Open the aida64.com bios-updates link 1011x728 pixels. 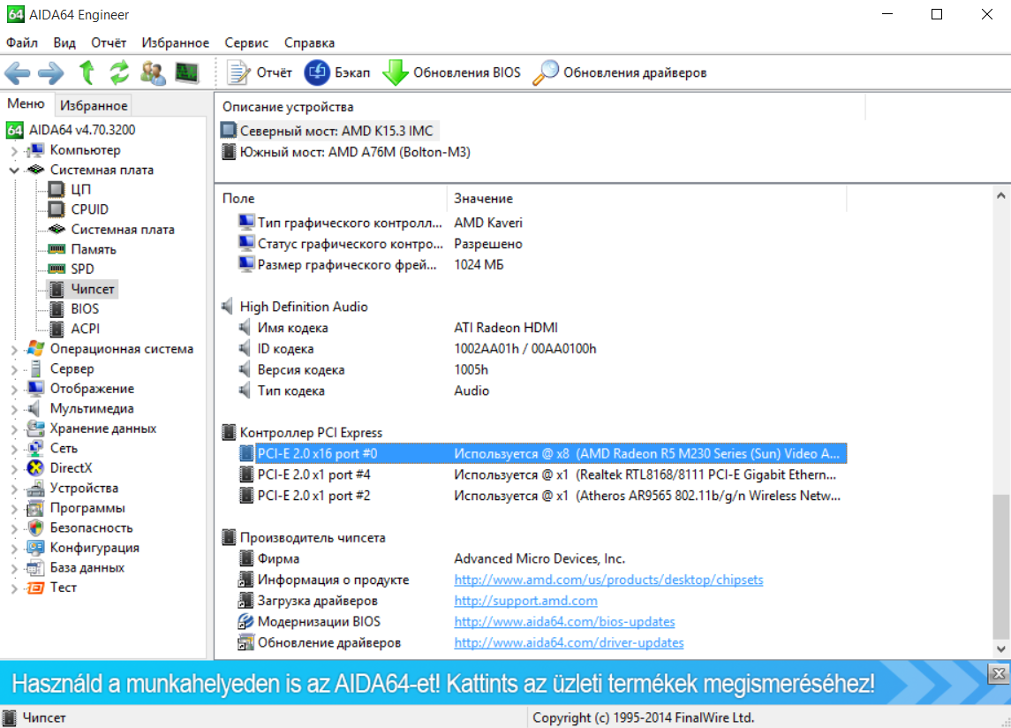564,621
